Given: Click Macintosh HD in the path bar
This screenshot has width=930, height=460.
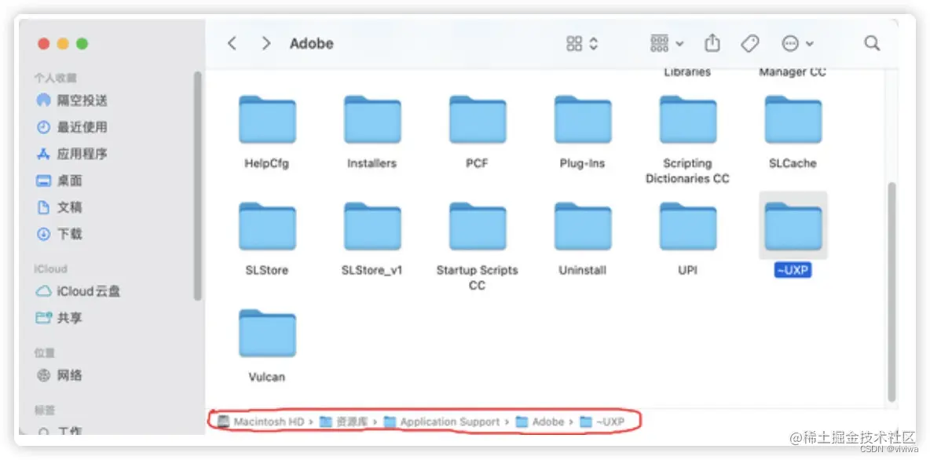Looking at the screenshot, I should pyautogui.click(x=261, y=422).
